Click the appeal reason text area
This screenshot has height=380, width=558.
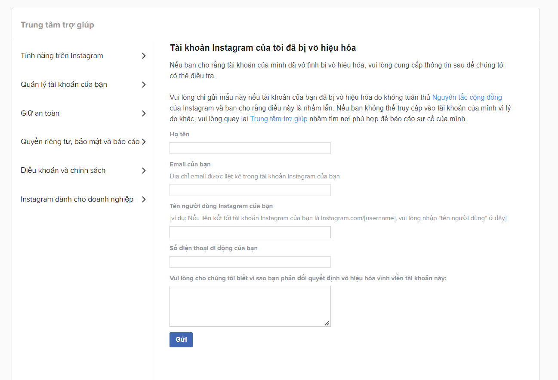(x=250, y=306)
